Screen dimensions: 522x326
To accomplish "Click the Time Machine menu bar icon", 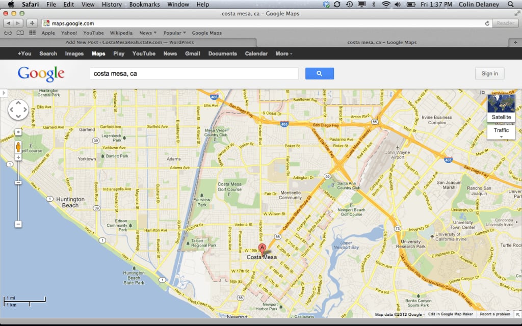I will (x=349, y=4).
